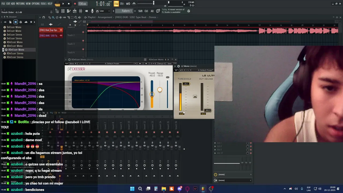The height and width of the screenshot is (193, 343).
Task: Click the globe news icon
Action: click(x=189, y=11)
